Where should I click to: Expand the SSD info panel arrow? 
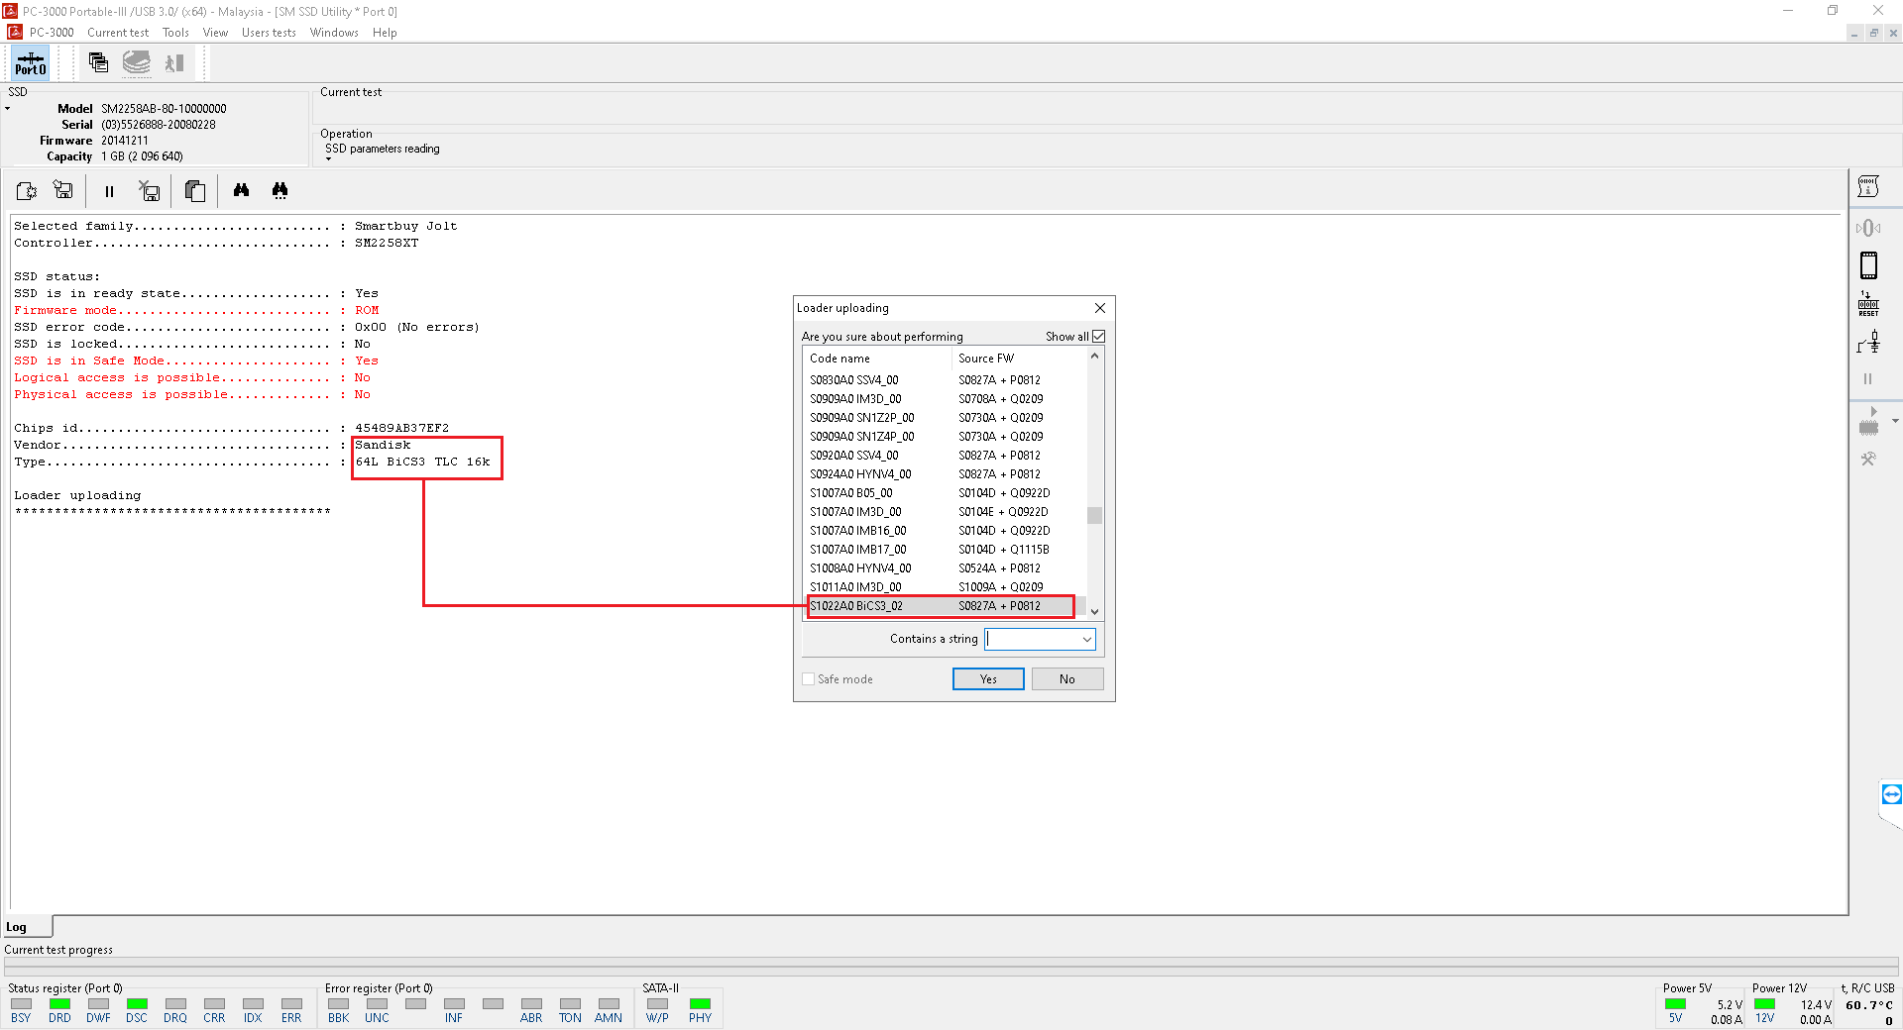(8, 109)
